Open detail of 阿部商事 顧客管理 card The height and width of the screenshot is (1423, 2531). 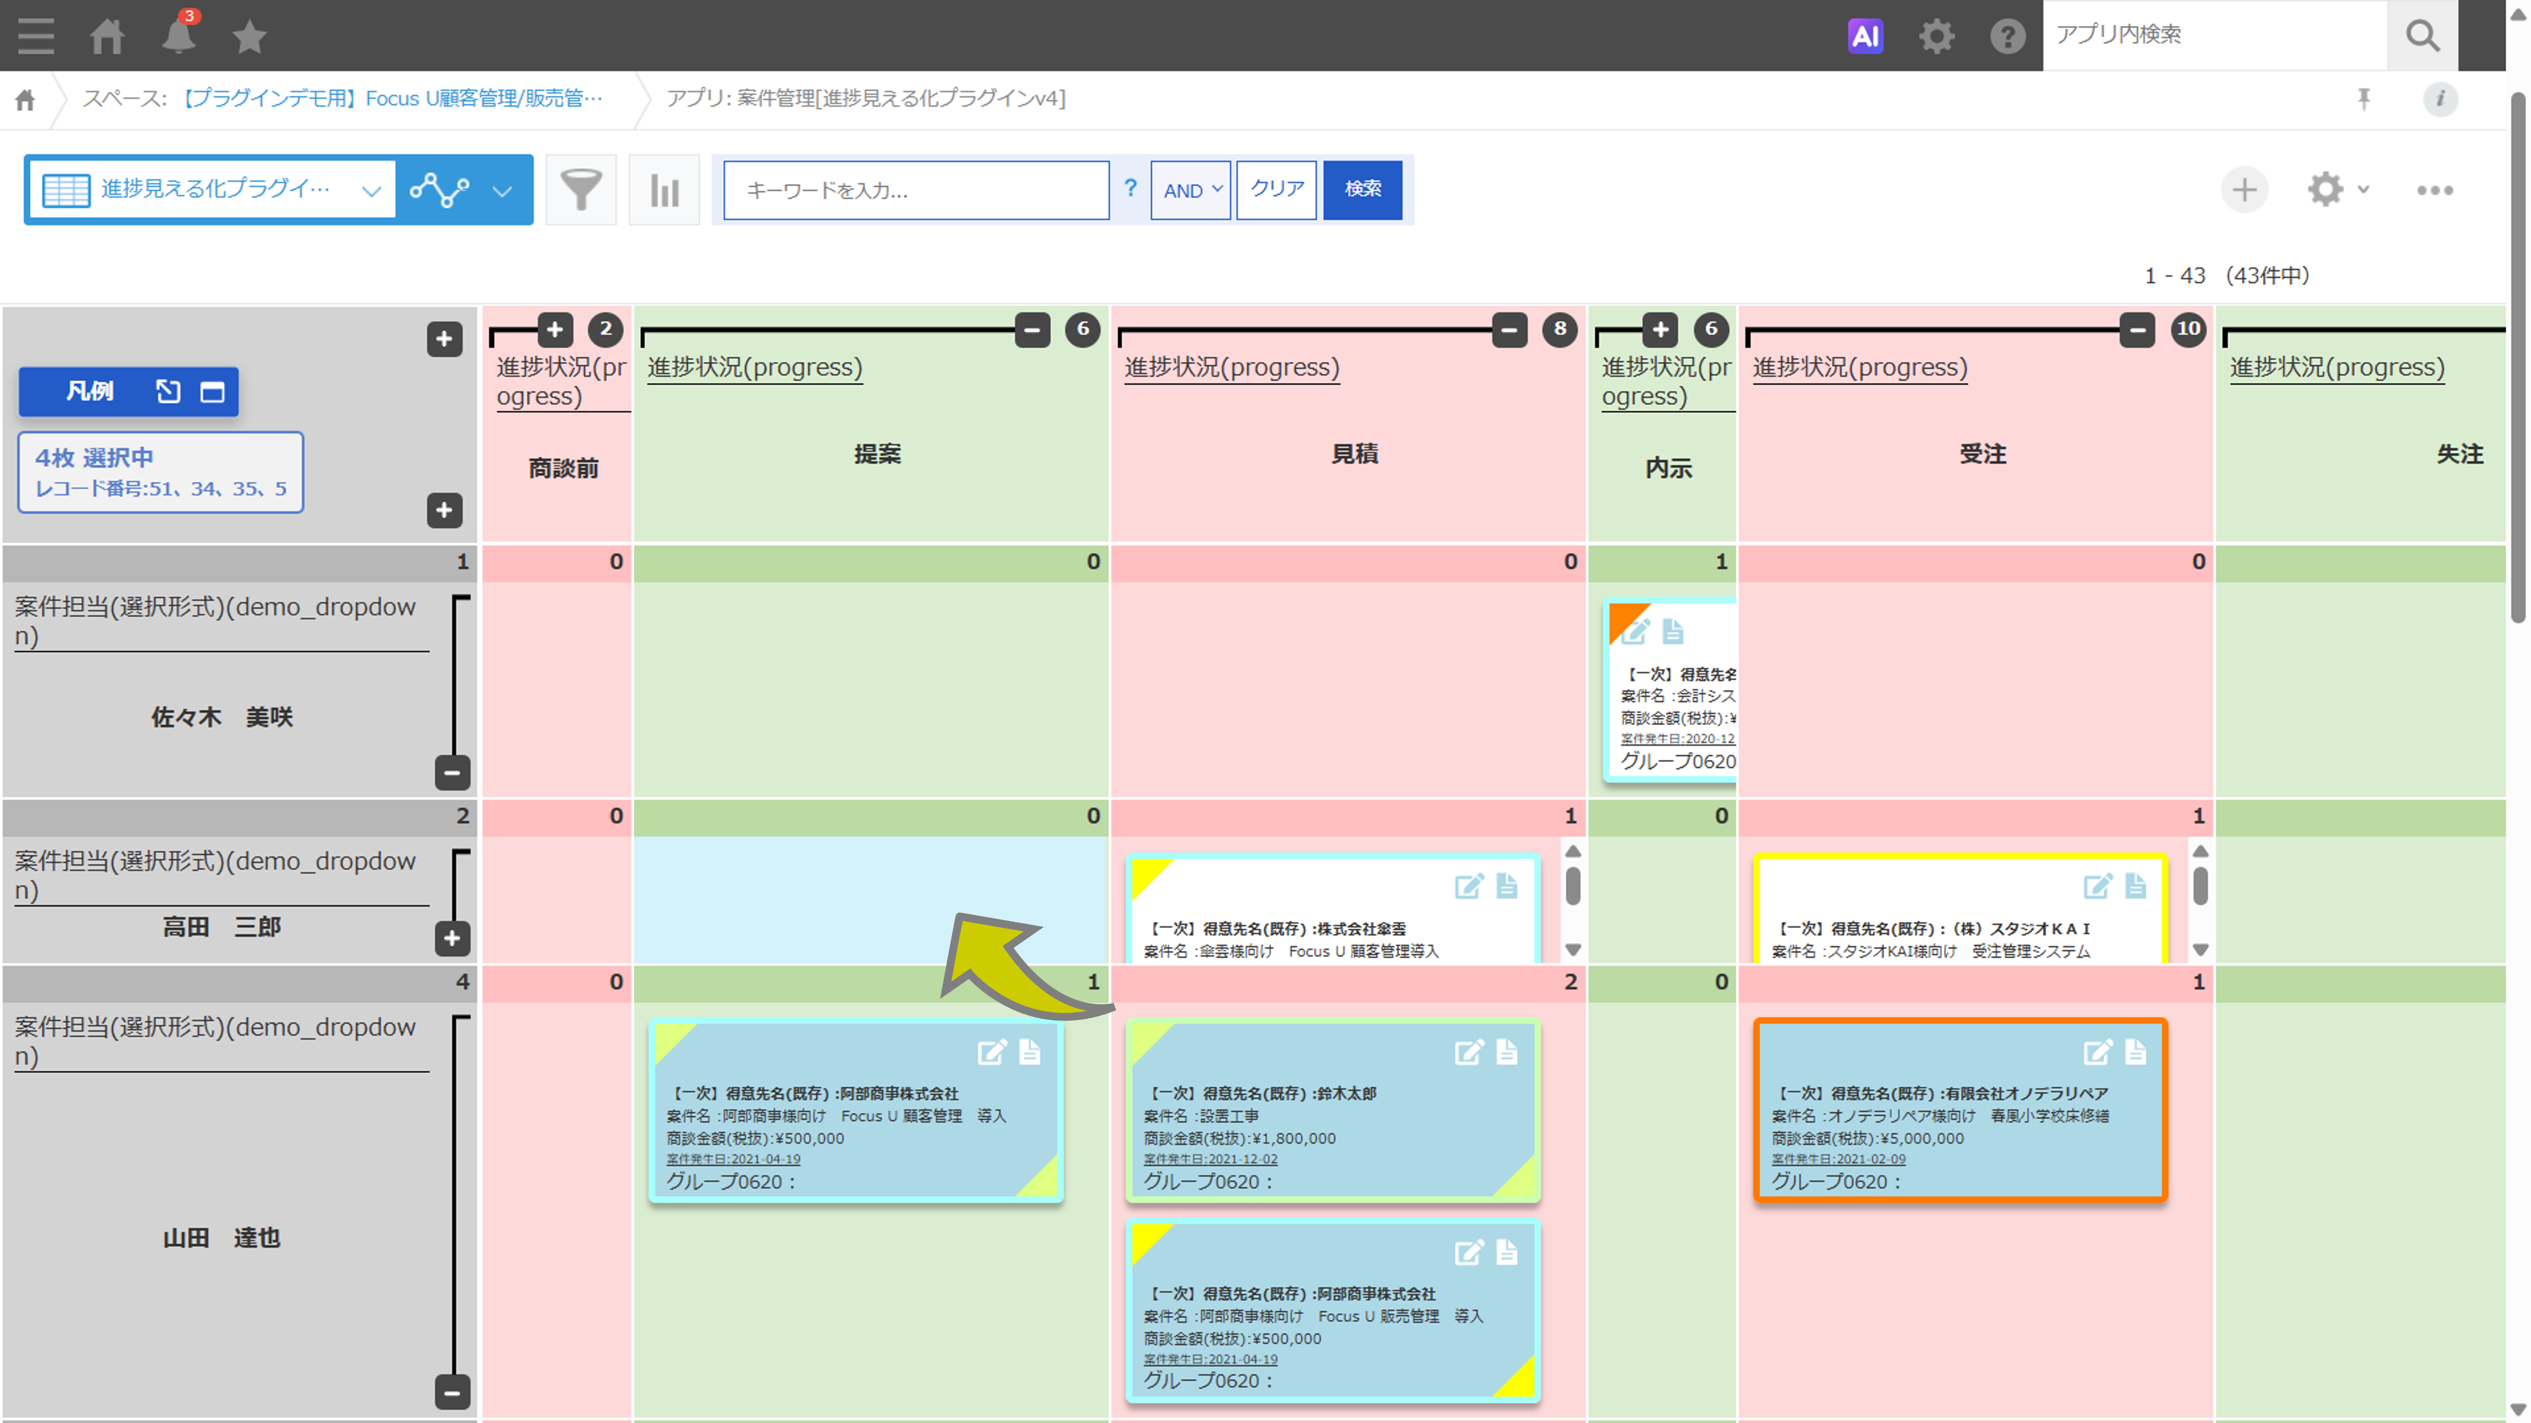point(1030,1052)
